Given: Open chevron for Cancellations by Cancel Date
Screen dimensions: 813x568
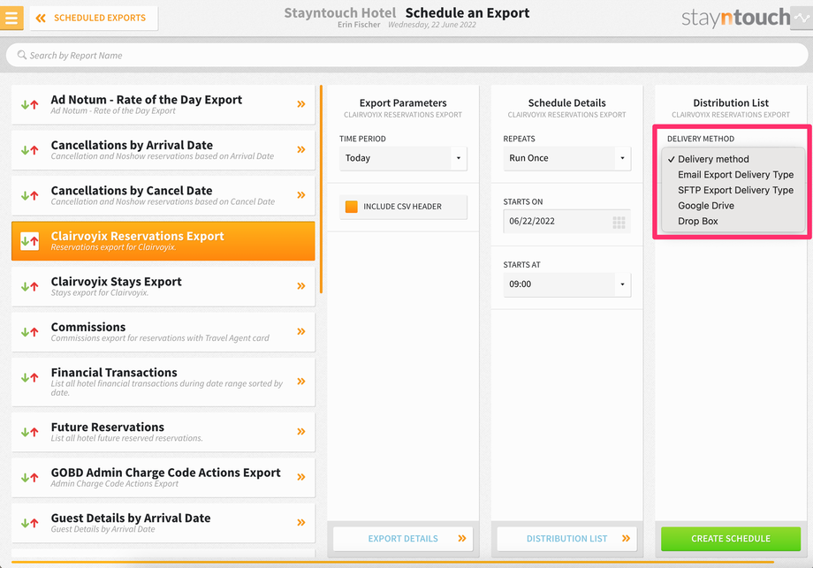Looking at the screenshot, I should click(x=301, y=195).
